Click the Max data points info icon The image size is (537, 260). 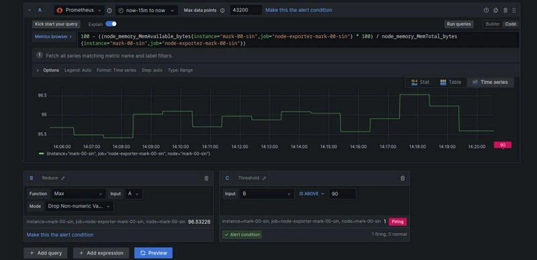tap(222, 10)
